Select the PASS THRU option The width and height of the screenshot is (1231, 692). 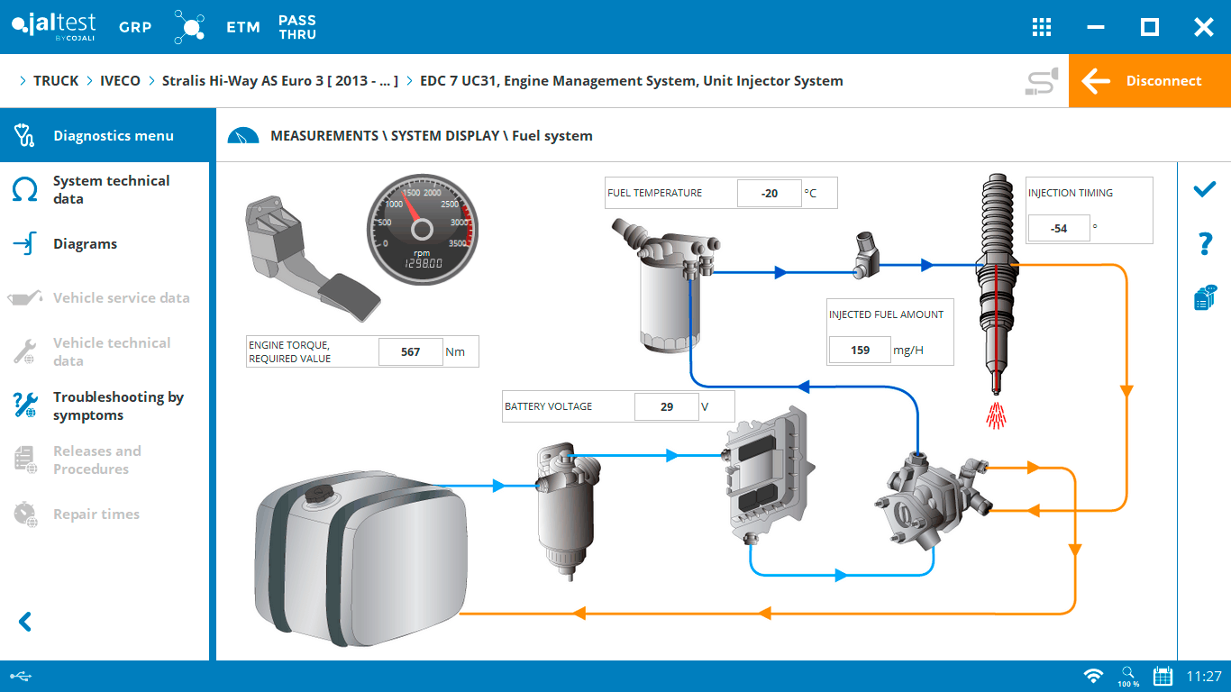(297, 27)
